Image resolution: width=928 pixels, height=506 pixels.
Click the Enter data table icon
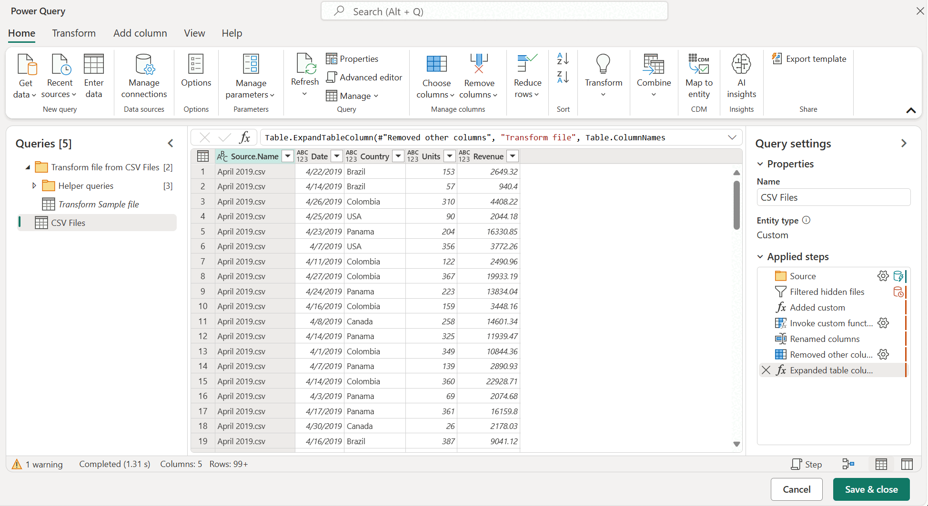point(94,64)
